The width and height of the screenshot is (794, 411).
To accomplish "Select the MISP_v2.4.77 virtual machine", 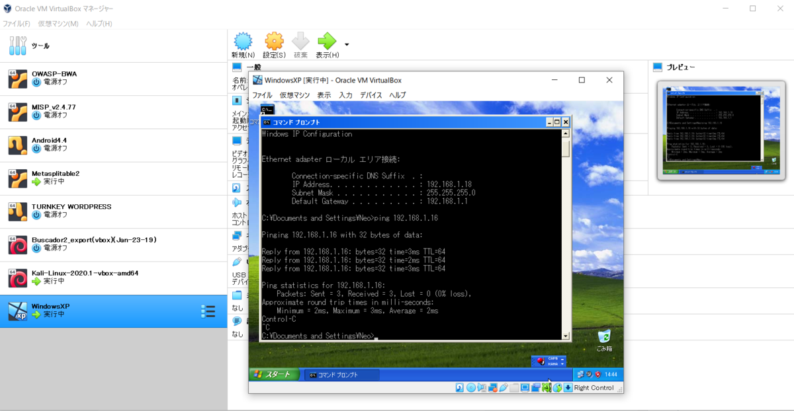I will [113, 112].
